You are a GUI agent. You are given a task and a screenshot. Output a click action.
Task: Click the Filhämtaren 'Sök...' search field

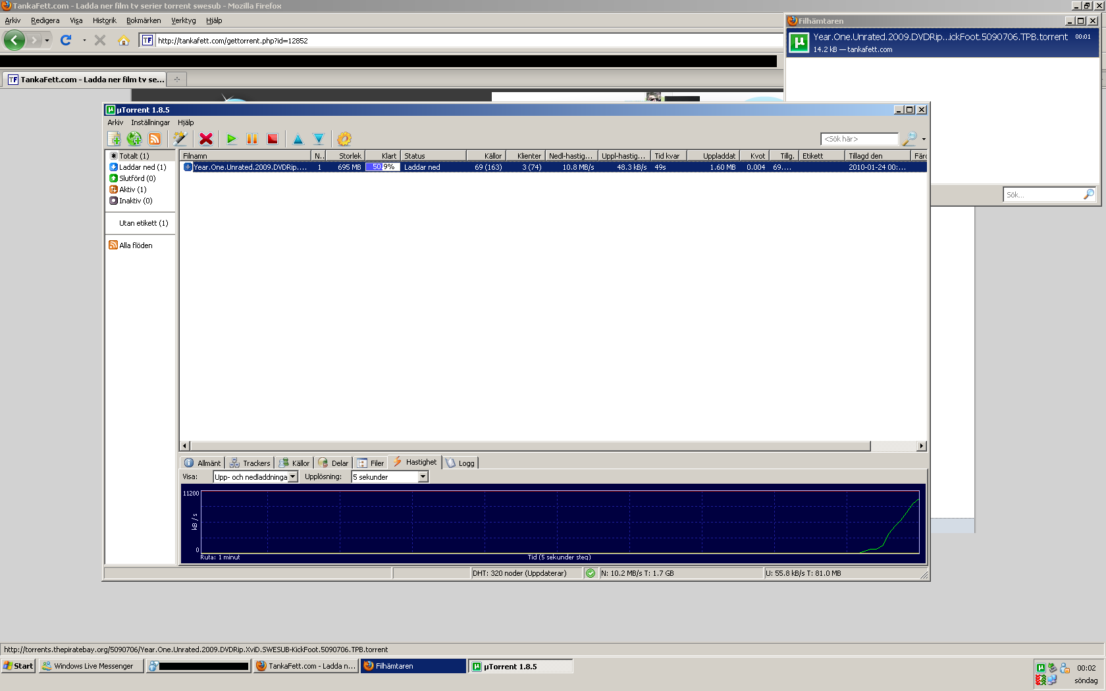(1049, 194)
